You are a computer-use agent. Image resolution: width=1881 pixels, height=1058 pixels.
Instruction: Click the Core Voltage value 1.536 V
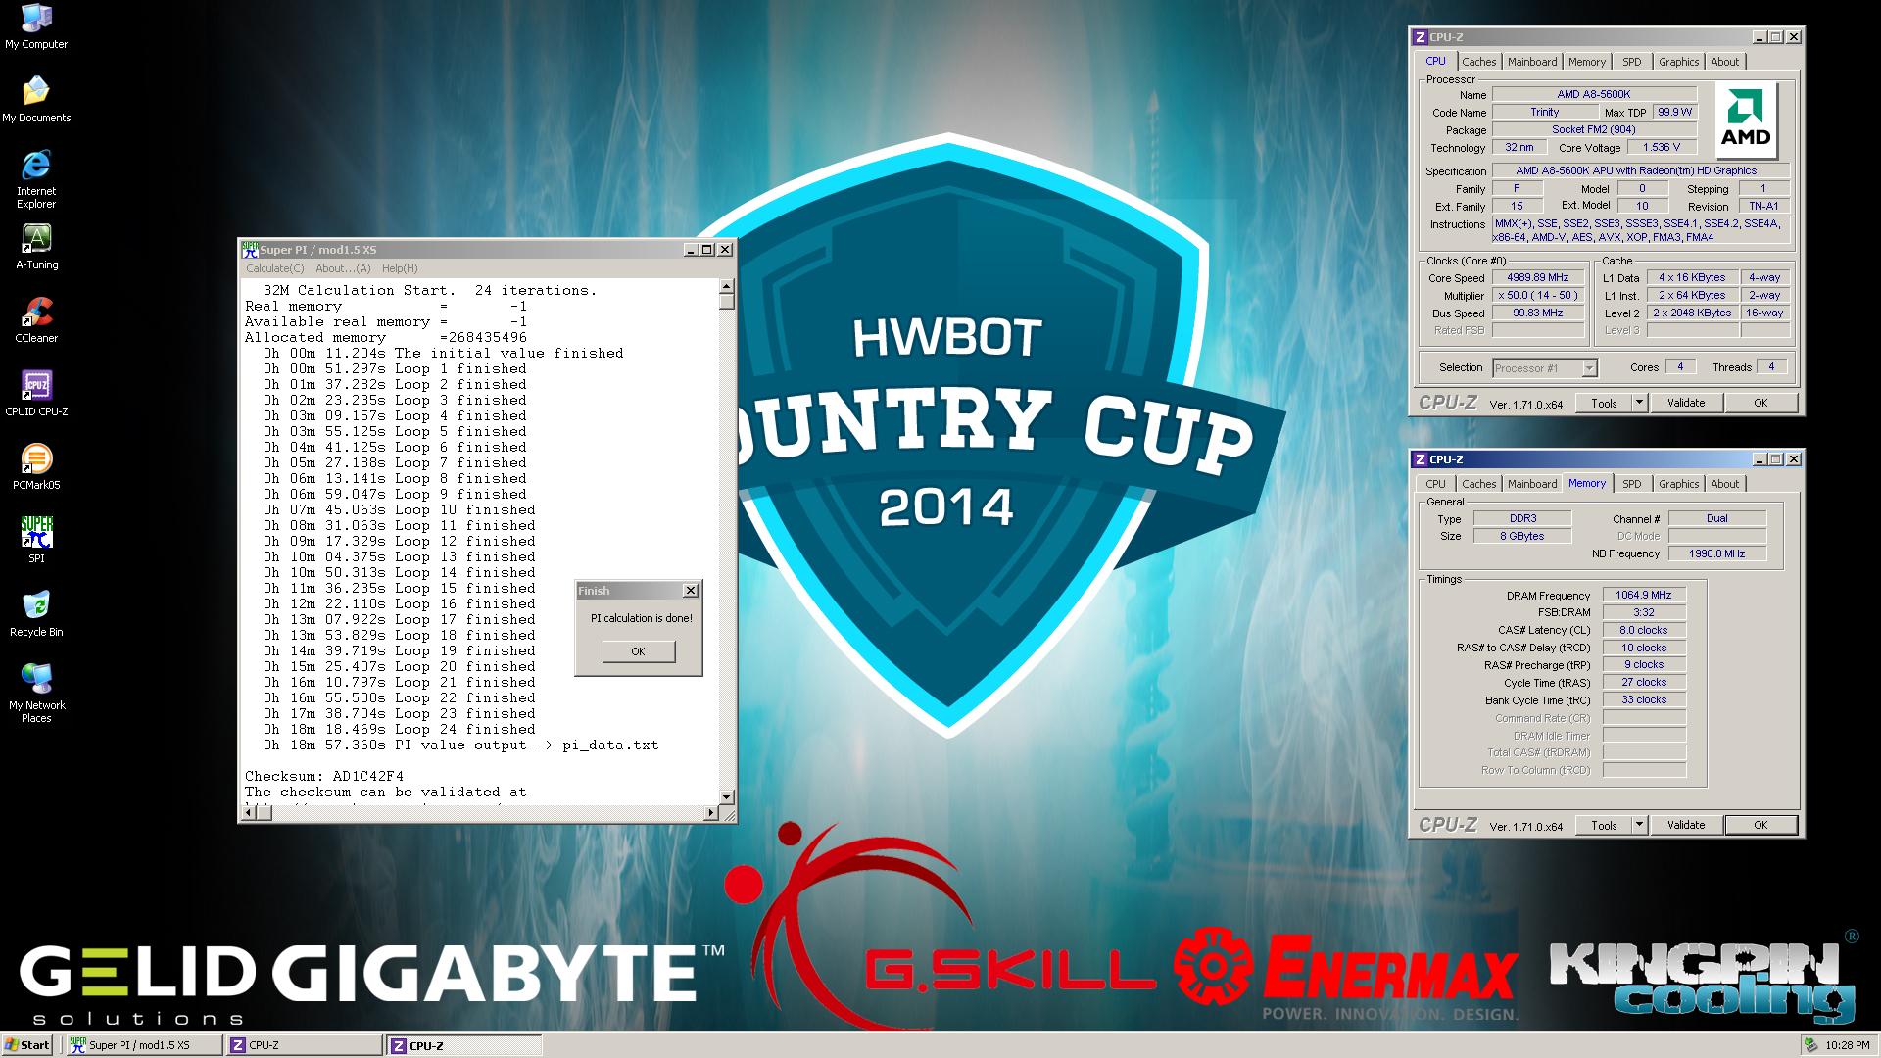coord(1662,147)
